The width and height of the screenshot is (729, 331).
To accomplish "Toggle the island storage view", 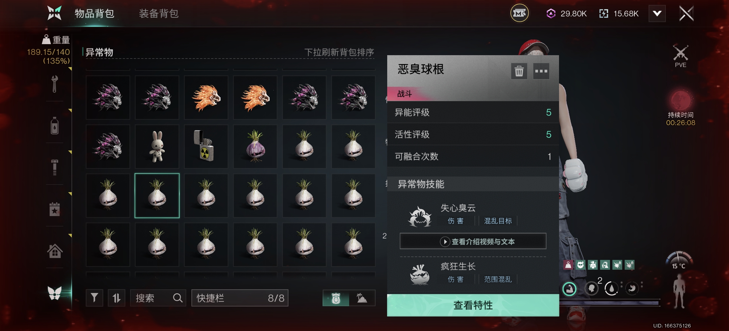I will click(362, 298).
